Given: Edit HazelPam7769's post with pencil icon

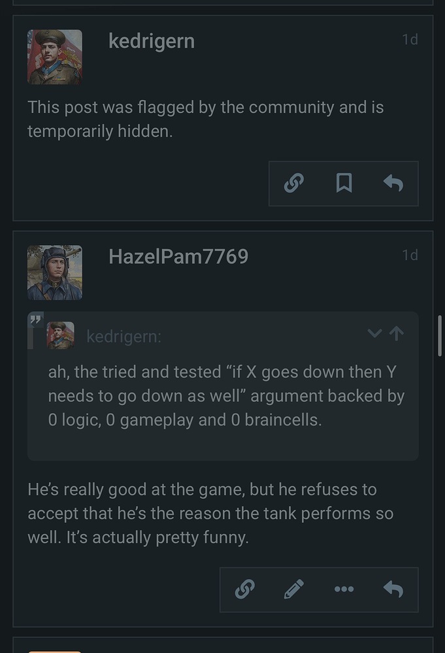Looking at the screenshot, I should [294, 589].
